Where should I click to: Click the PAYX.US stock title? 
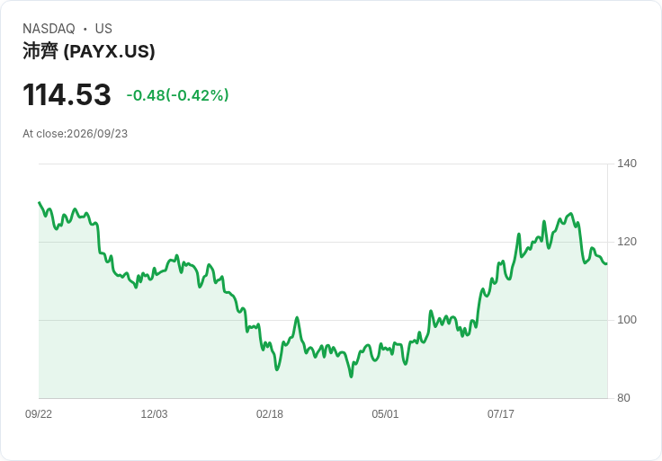89,51
